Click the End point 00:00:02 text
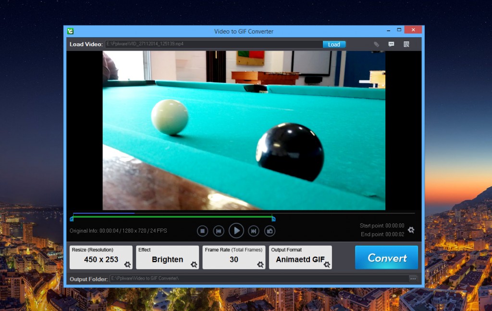Viewport: 492px width, 311px height. [x=382, y=234]
